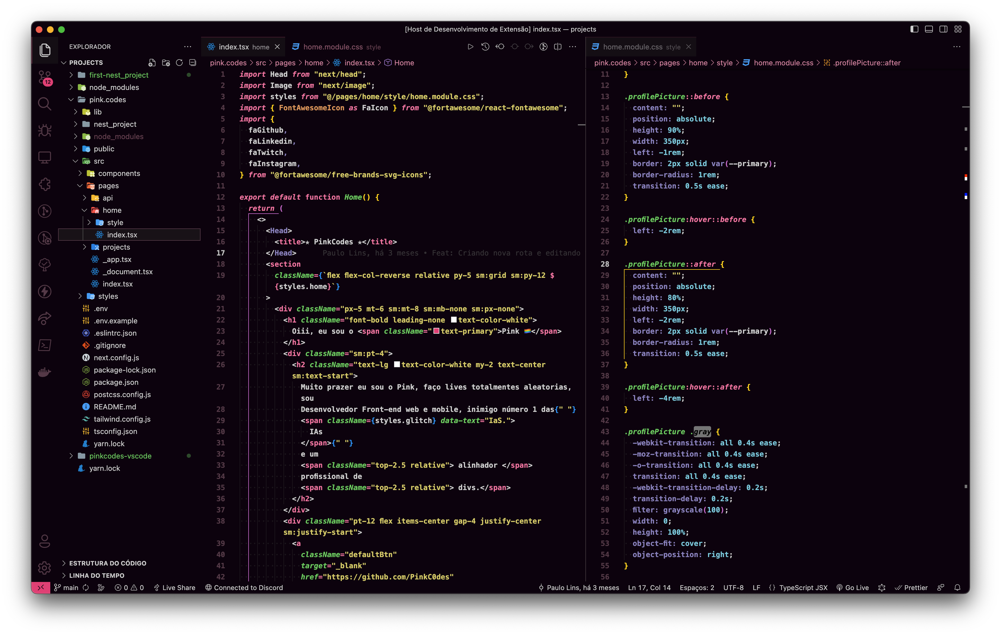The image size is (1001, 635).
Task: Expand the ESTRUTURA DO CÓDIGO section
Action: coord(107,563)
